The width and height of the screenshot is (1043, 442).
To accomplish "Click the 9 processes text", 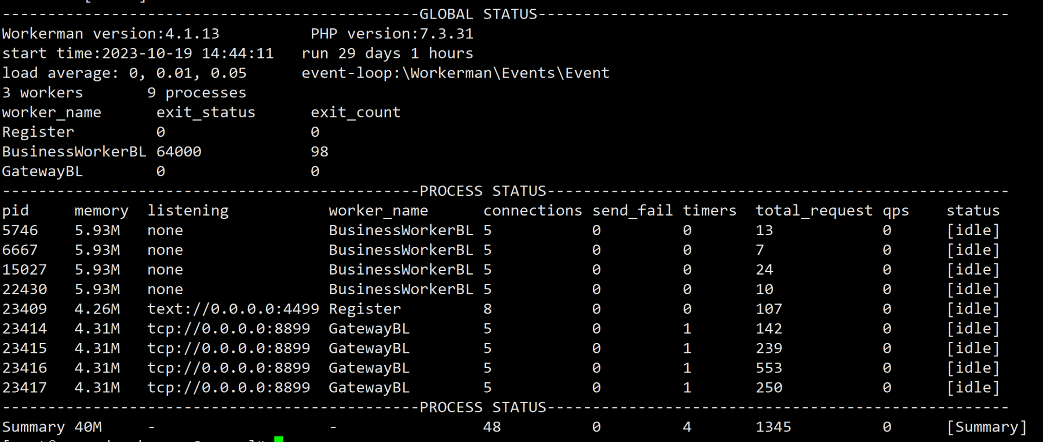I will [196, 93].
